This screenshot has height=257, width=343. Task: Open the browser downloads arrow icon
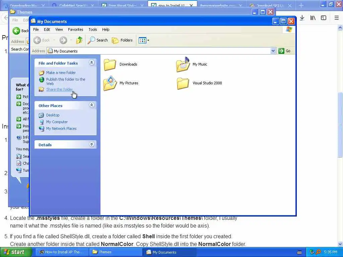tap(302, 18)
